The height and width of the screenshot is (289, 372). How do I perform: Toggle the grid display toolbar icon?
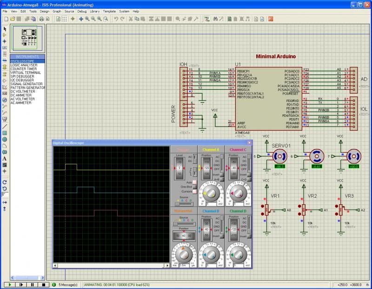click(x=65, y=19)
